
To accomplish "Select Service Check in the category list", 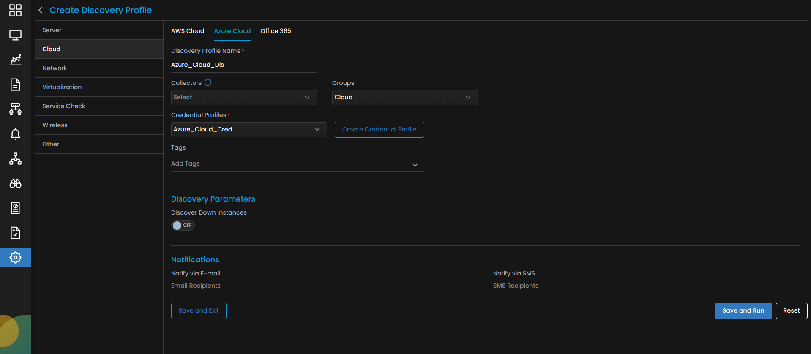I will [x=99, y=106].
